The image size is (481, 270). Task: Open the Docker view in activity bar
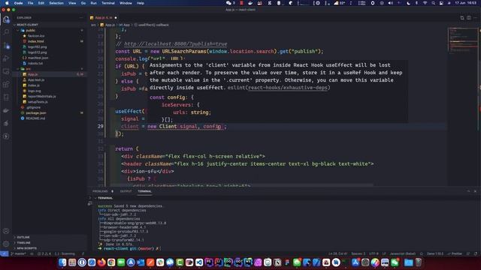tap(6, 110)
